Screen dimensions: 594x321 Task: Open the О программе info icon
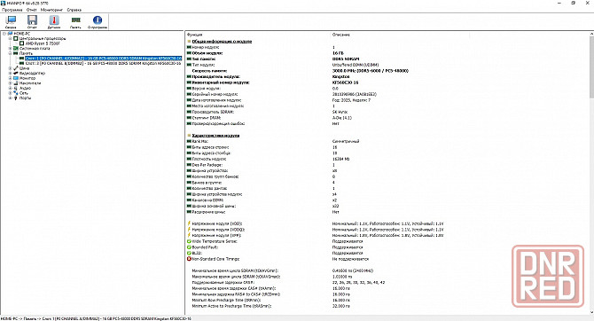click(98, 20)
